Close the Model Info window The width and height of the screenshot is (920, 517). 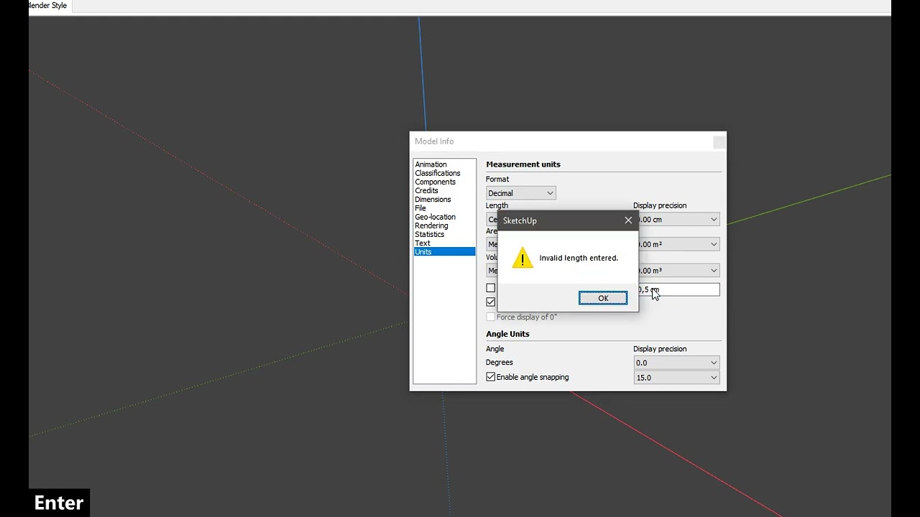(719, 141)
